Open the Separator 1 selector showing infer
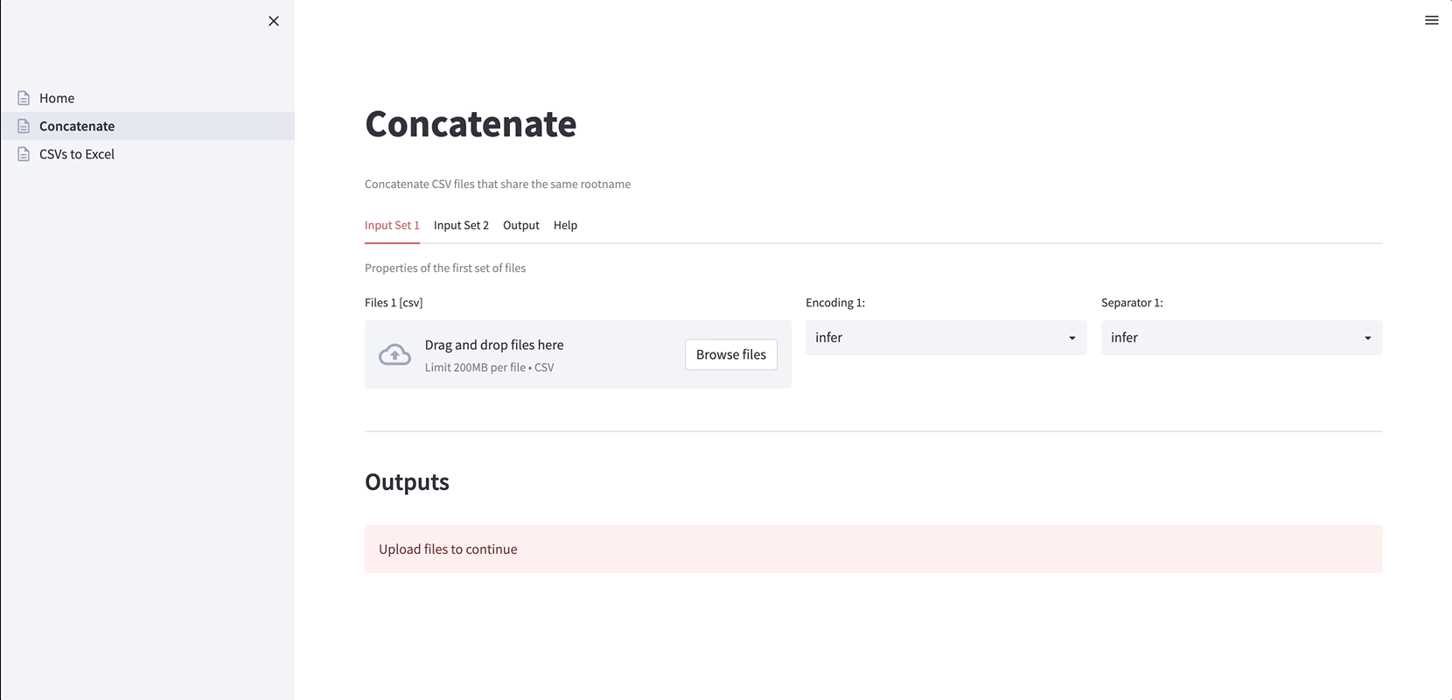 coord(1241,337)
